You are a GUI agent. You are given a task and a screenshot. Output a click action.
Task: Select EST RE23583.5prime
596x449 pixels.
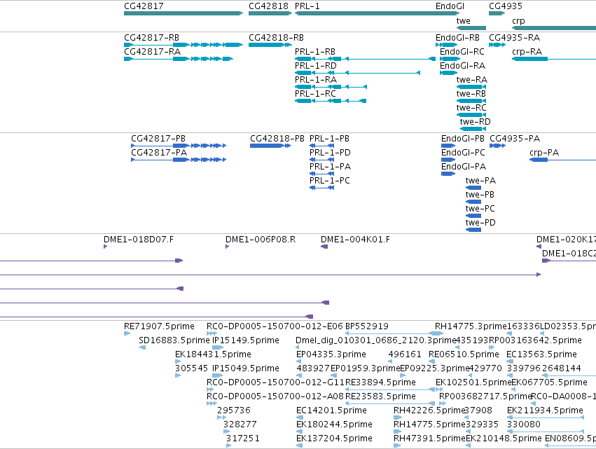tap(390, 403)
